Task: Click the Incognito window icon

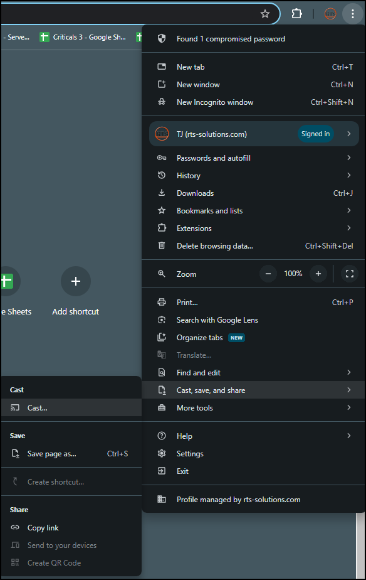Action: click(x=162, y=102)
